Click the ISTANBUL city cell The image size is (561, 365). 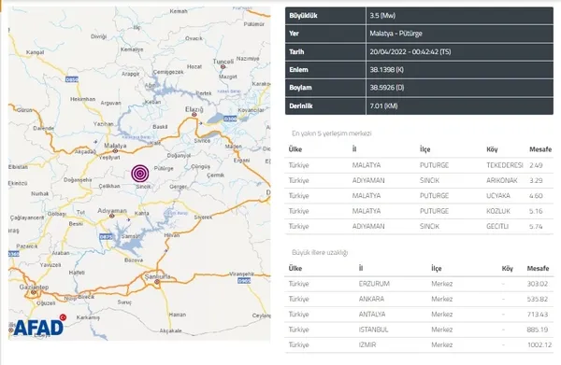373,330
